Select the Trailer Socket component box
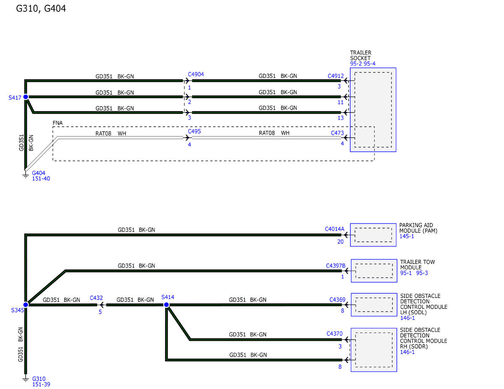 (373, 110)
